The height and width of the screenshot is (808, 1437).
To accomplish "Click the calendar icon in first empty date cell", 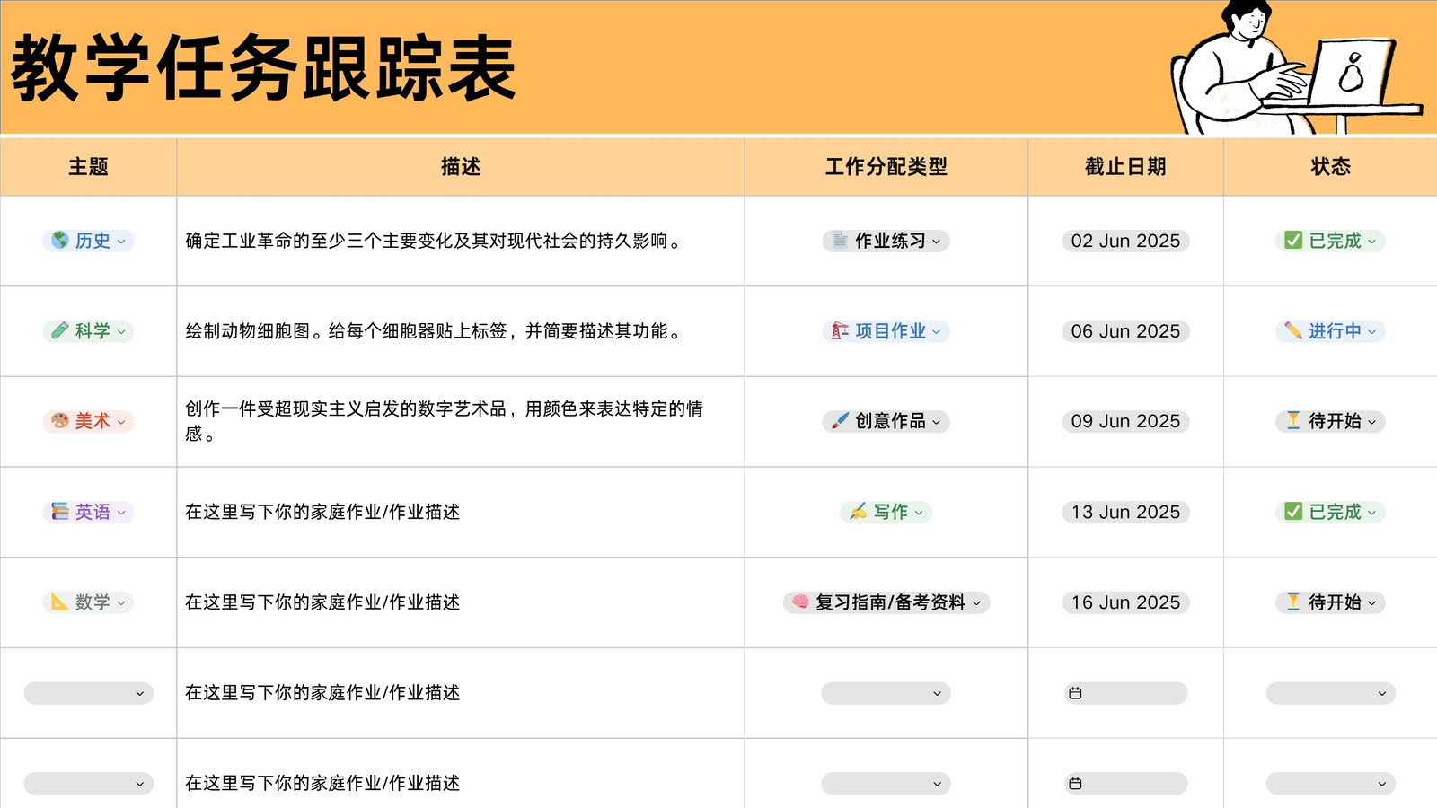I will (1075, 693).
